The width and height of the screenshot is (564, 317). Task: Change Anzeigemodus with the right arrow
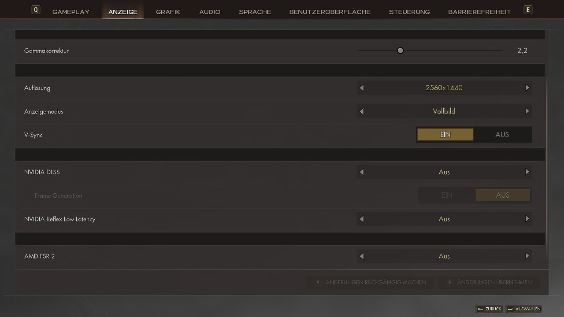click(x=527, y=111)
